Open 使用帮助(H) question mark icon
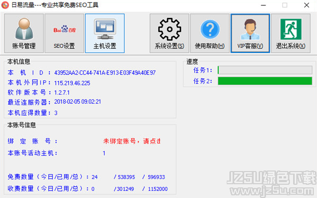 pyautogui.click(x=210, y=33)
